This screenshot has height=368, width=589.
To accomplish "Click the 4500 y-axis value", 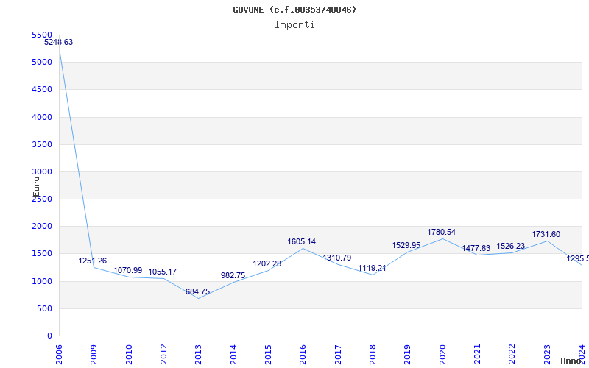I will pyautogui.click(x=42, y=89).
